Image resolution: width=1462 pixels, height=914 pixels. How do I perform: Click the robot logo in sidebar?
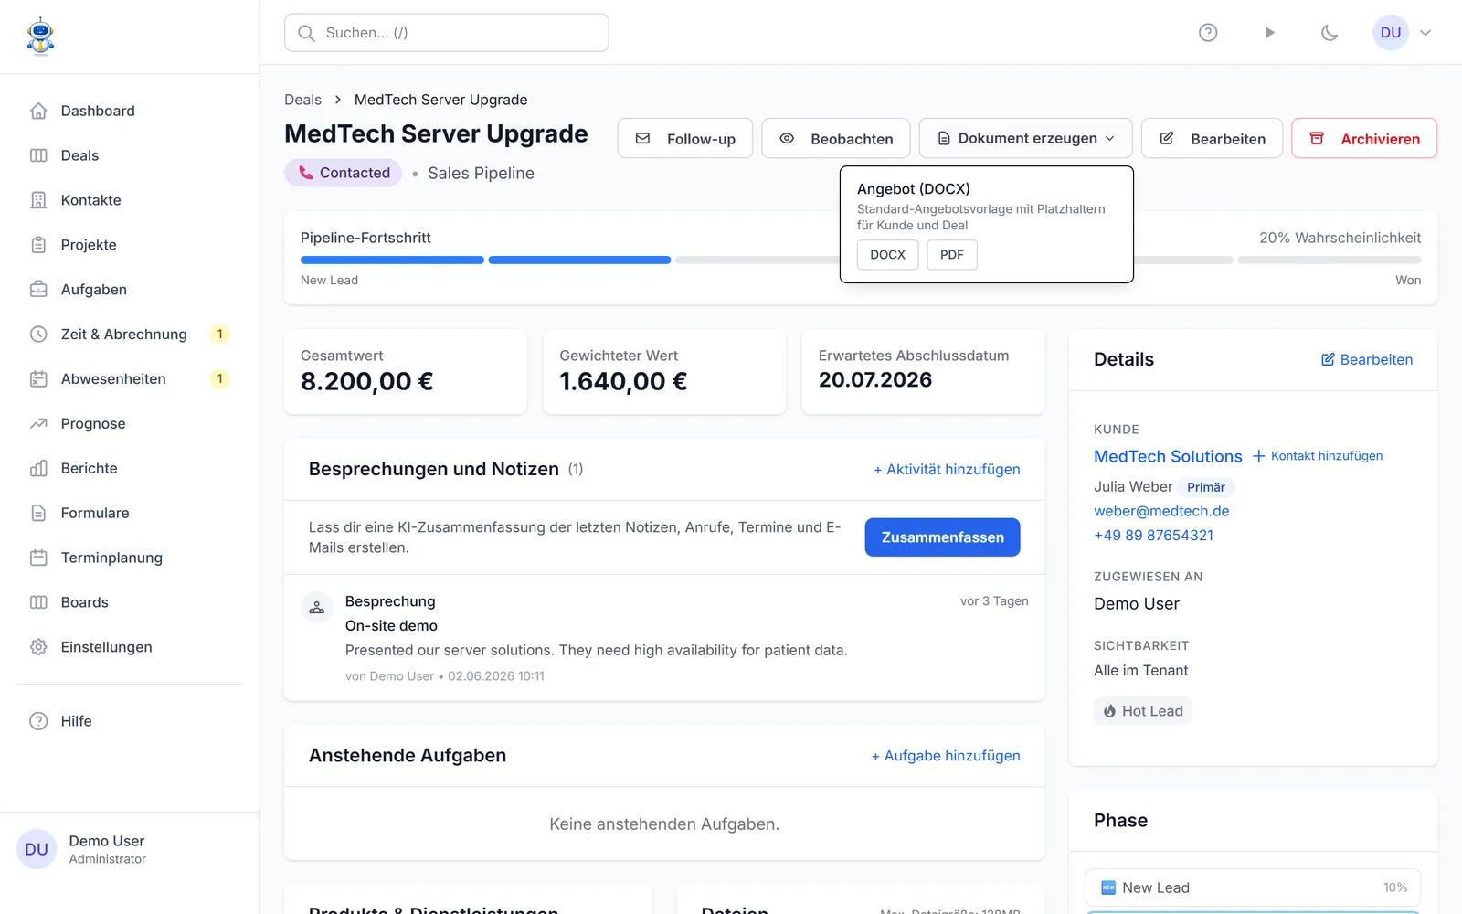click(x=40, y=37)
